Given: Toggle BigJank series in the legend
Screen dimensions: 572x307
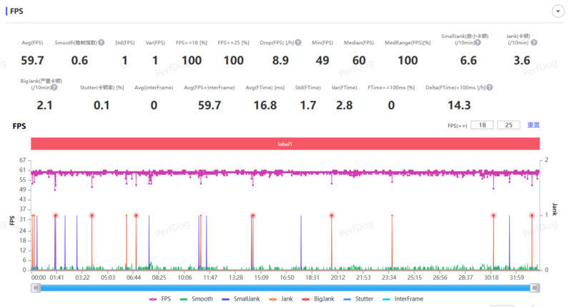Looking at the screenshot, I should pyautogui.click(x=322, y=299).
